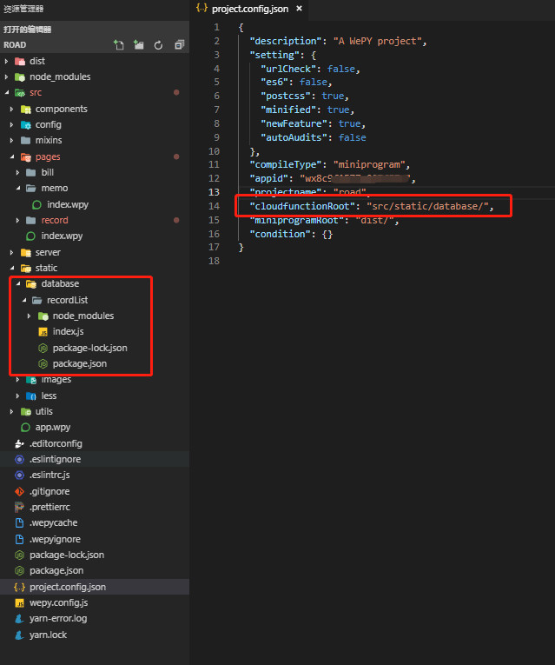Screen dimensions: 555x665
Task: Open .eslintrc.js from the file tree
Action: coord(50,475)
